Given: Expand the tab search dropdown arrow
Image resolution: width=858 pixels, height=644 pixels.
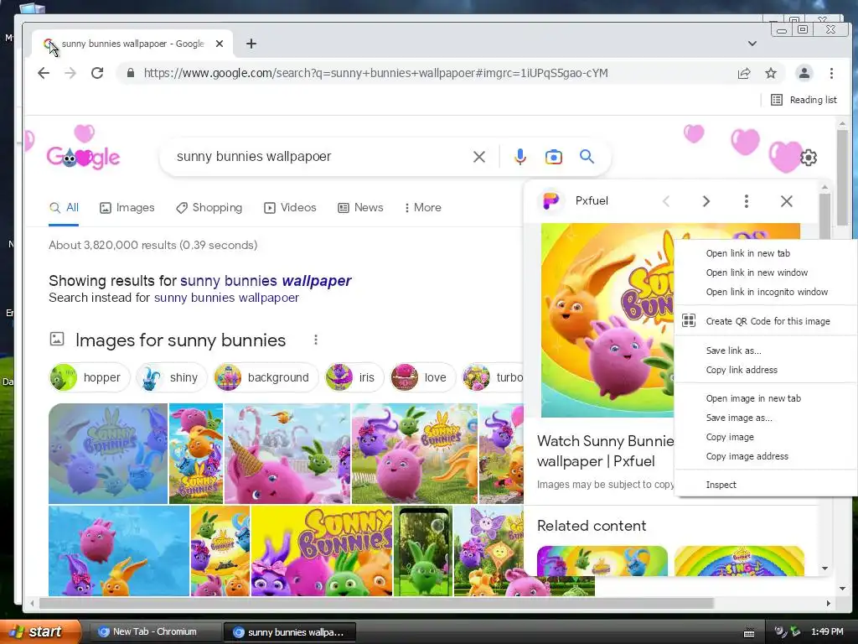Looking at the screenshot, I should click(752, 44).
